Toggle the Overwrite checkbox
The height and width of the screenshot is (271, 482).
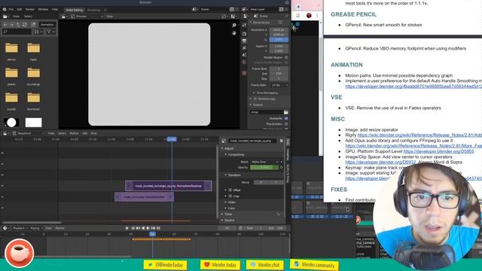pos(286,118)
